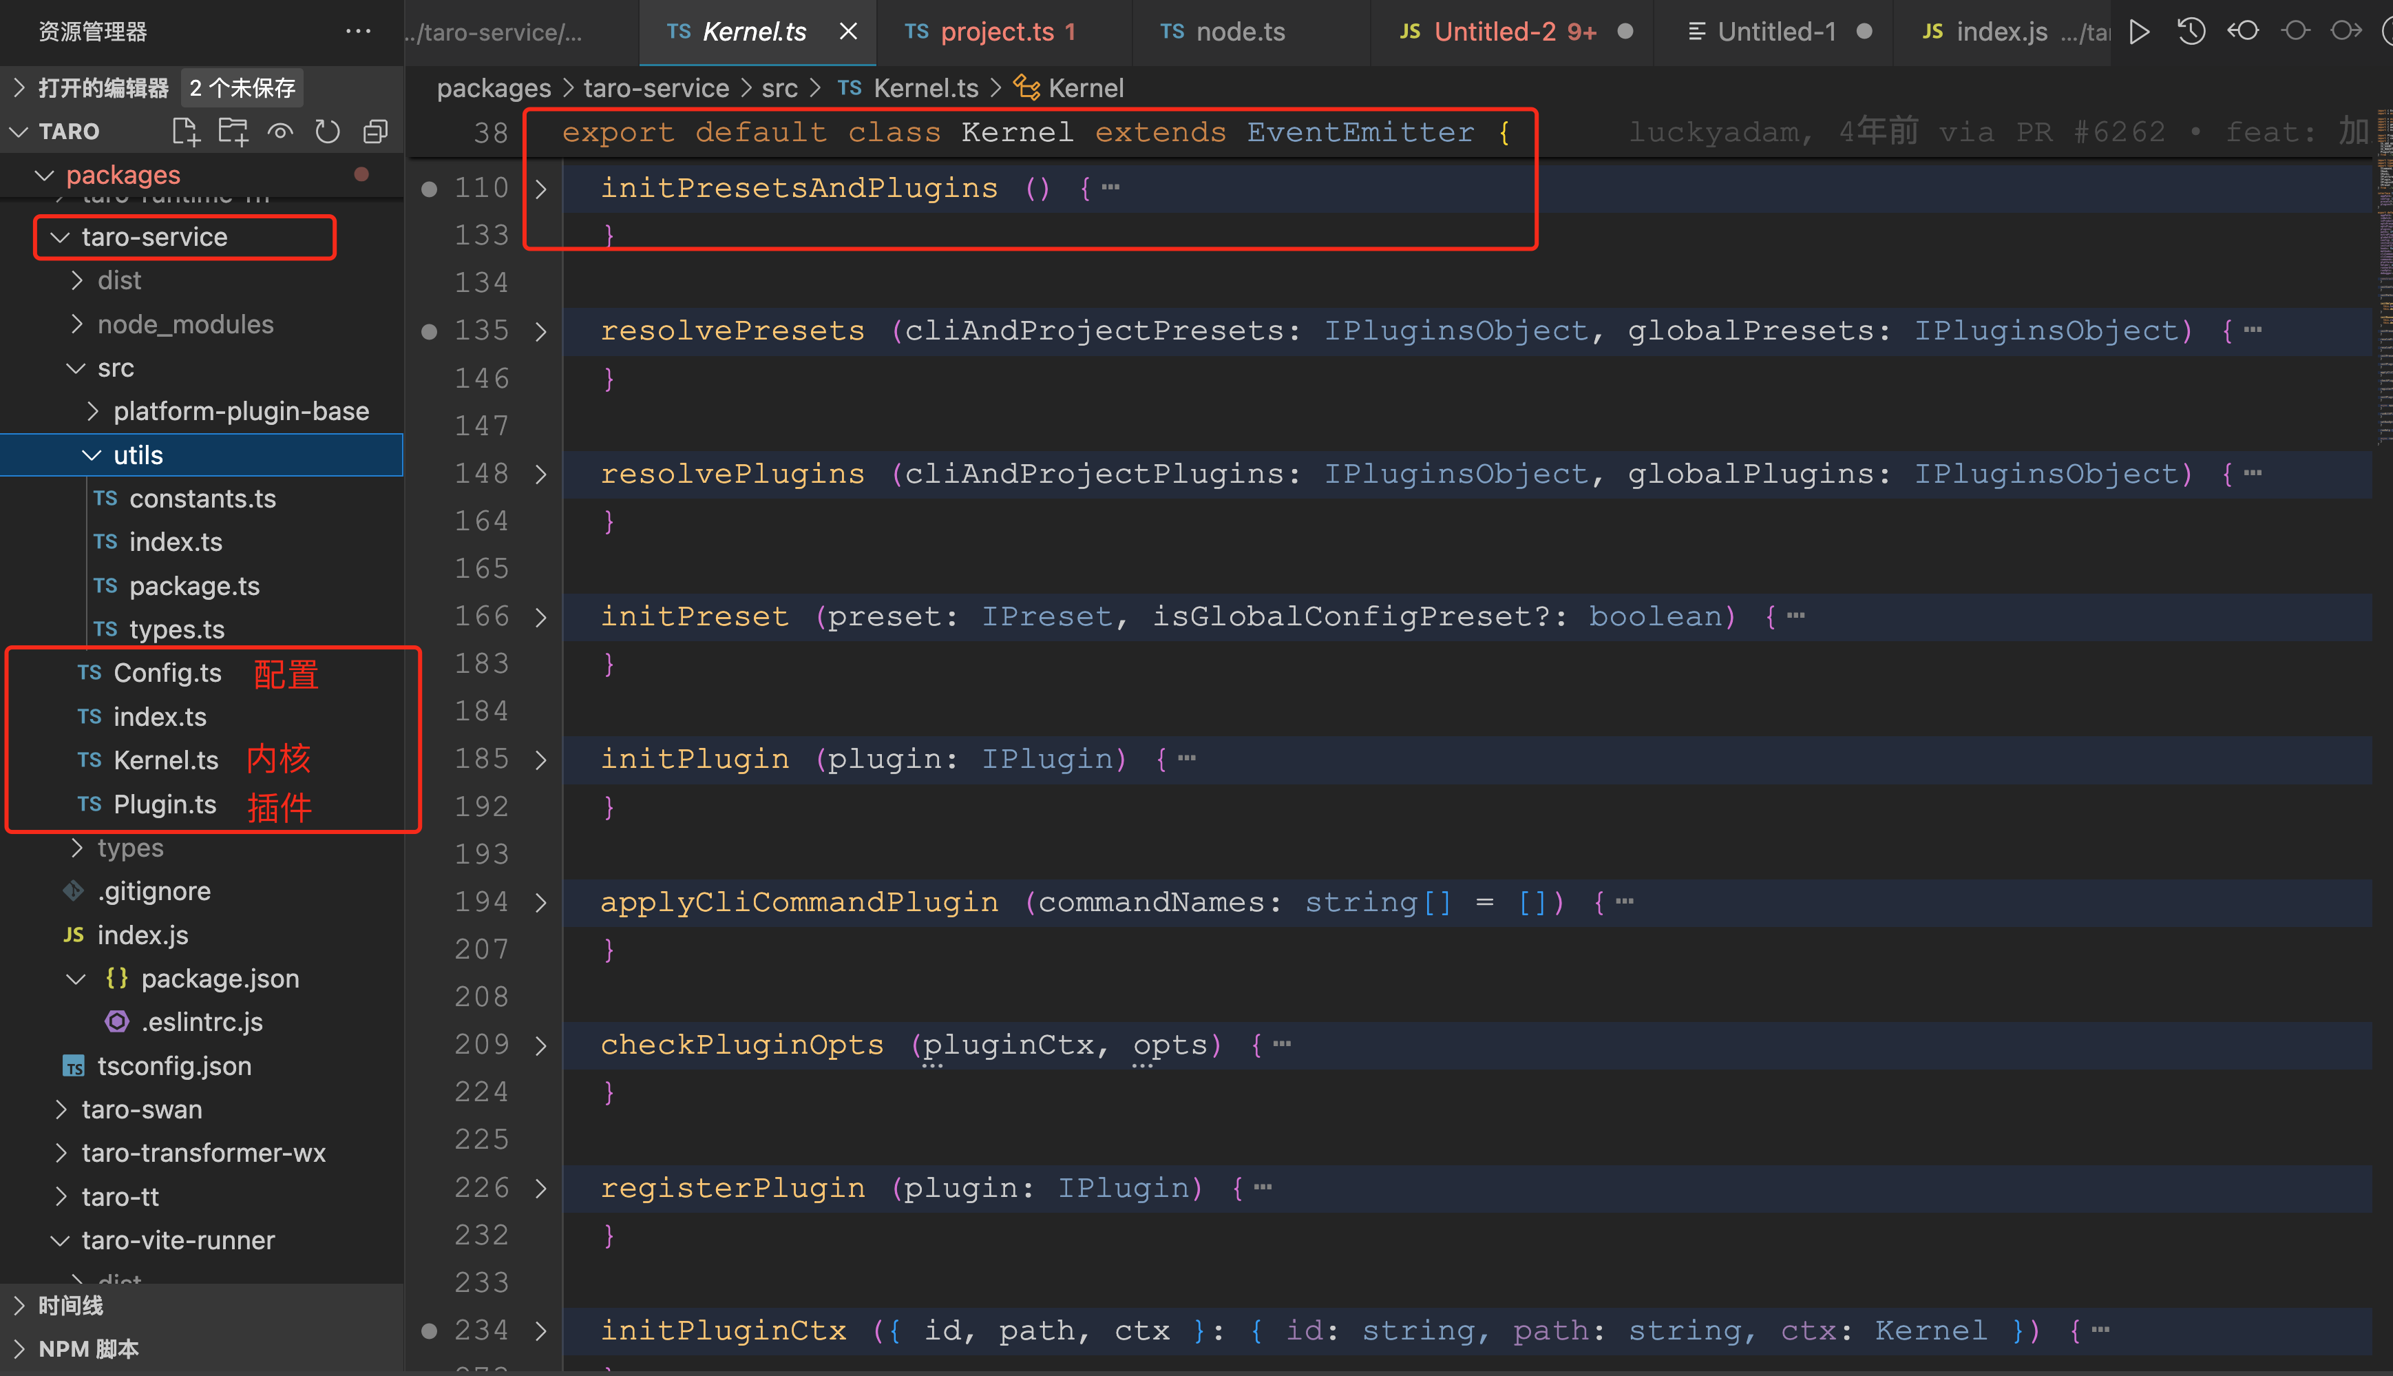Toggle breakpoint dot at line 135
Viewport: 2393px width, 1376px height.
429,332
